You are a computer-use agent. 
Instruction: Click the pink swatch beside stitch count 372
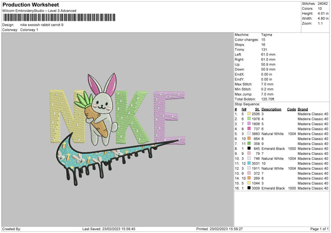coord(249,173)
